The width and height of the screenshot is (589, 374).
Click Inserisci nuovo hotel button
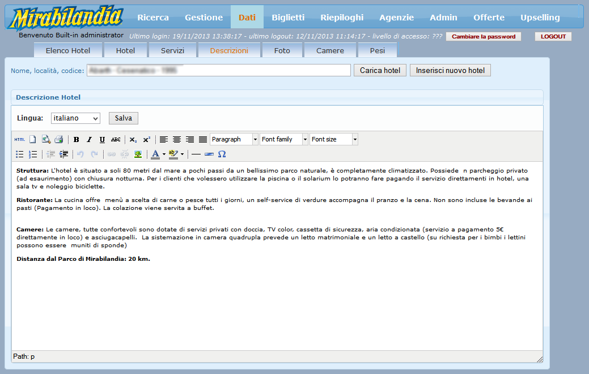coord(450,71)
